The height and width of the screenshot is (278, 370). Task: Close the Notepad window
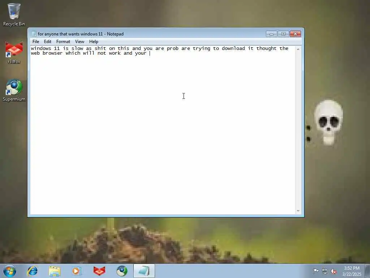[x=295, y=34]
